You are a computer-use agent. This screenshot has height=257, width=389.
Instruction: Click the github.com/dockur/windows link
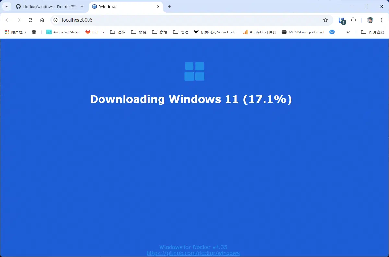click(193, 253)
